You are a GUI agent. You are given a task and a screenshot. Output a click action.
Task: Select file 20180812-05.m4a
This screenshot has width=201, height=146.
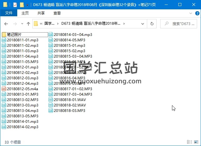(x=22, y=89)
